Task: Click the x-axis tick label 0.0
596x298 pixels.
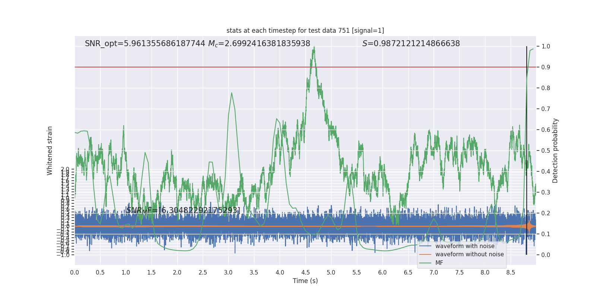Action: 74,272
